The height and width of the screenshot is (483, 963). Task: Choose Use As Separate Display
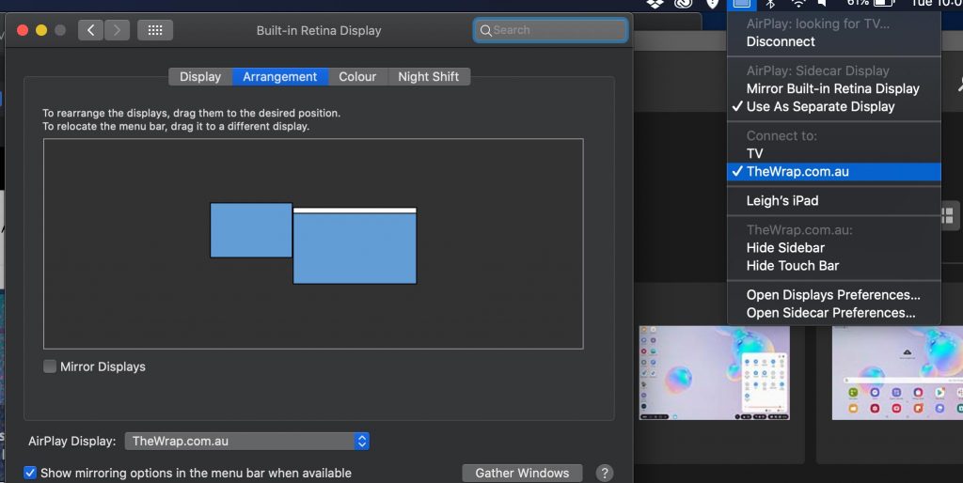pyautogui.click(x=820, y=106)
